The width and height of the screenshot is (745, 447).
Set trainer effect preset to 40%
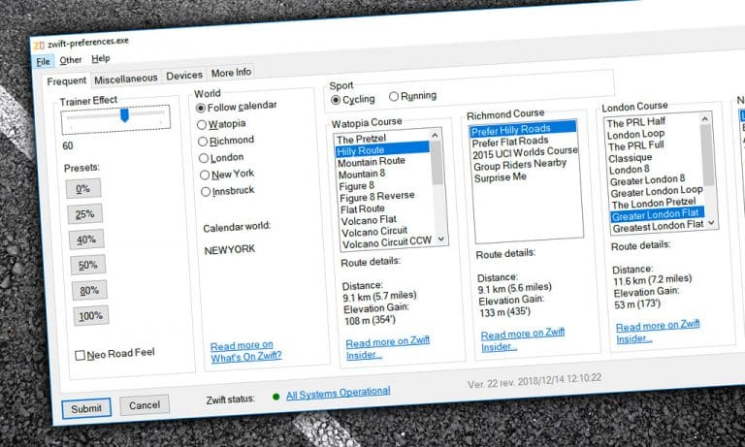click(86, 239)
